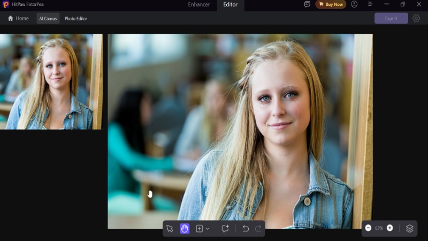Screen dimensions: 428x241
Task: Zoom in with the plus button
Action: [390, 228]
